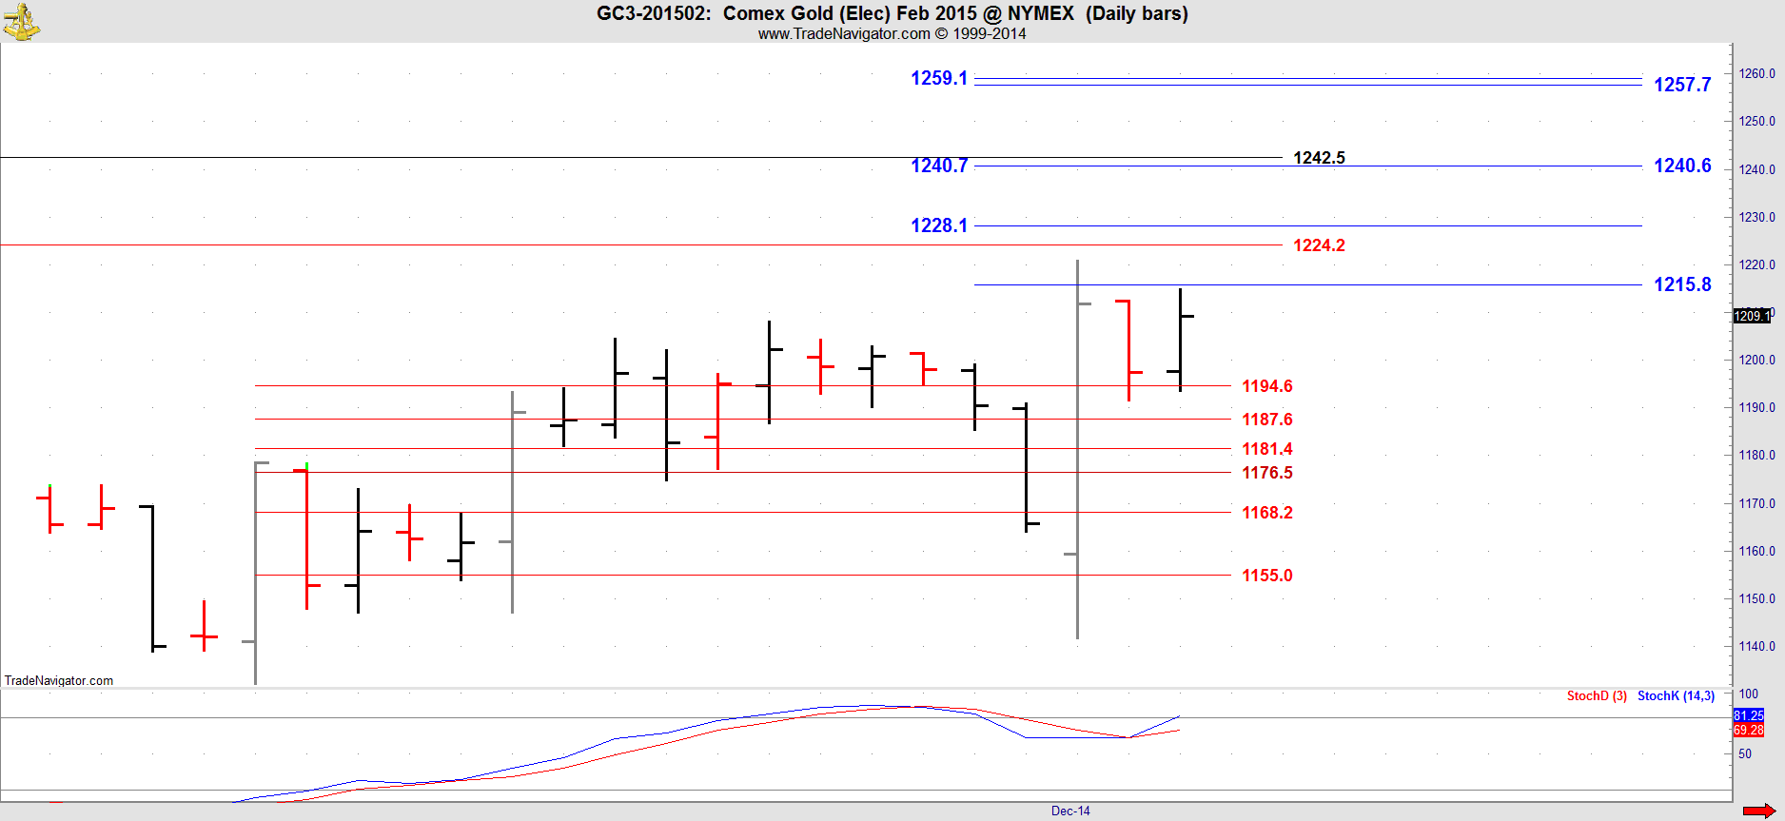Select the red 1155.0 support level label
Viewport: 1785px width, 821px height.
tap(1266, 576)
